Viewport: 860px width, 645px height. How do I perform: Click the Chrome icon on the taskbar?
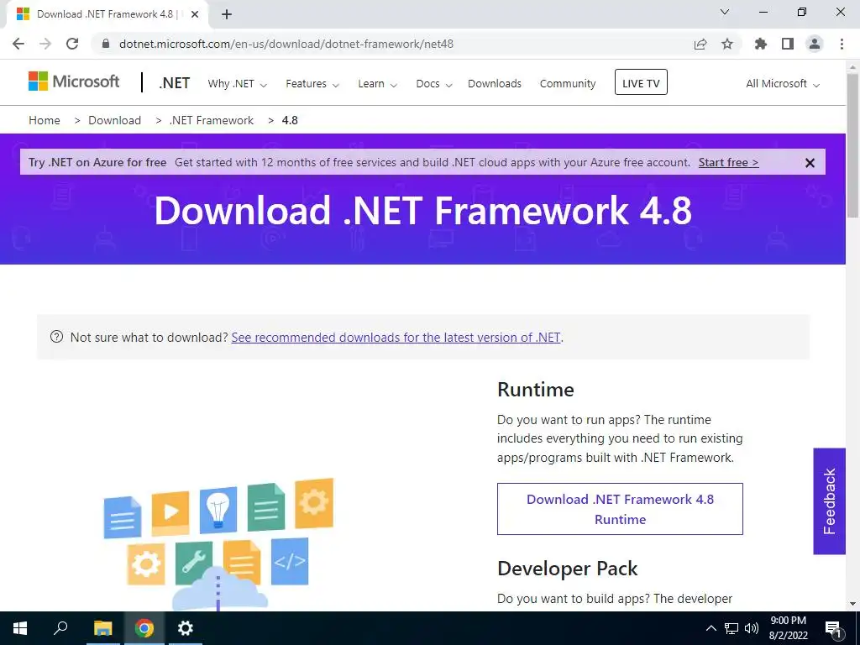click(144, 628)
